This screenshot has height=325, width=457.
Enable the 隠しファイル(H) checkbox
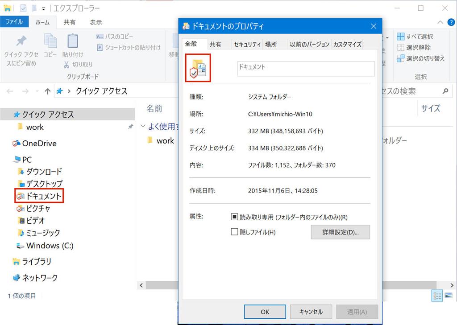click(x=234, y=231)
